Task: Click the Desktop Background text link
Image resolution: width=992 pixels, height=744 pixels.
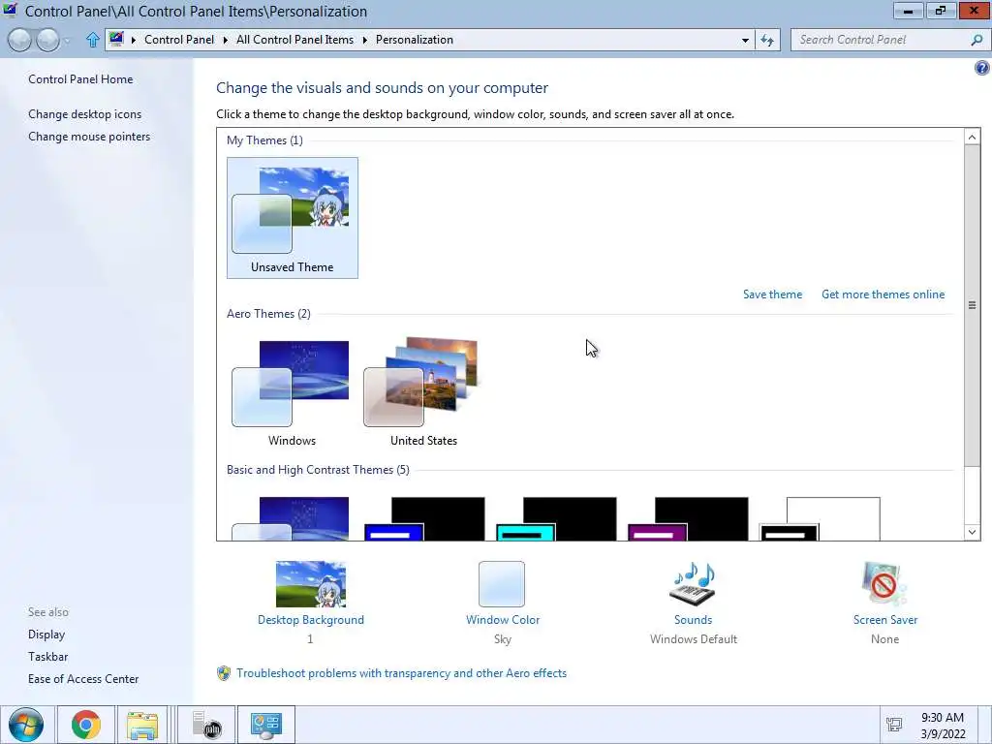Action: [311, 620]
